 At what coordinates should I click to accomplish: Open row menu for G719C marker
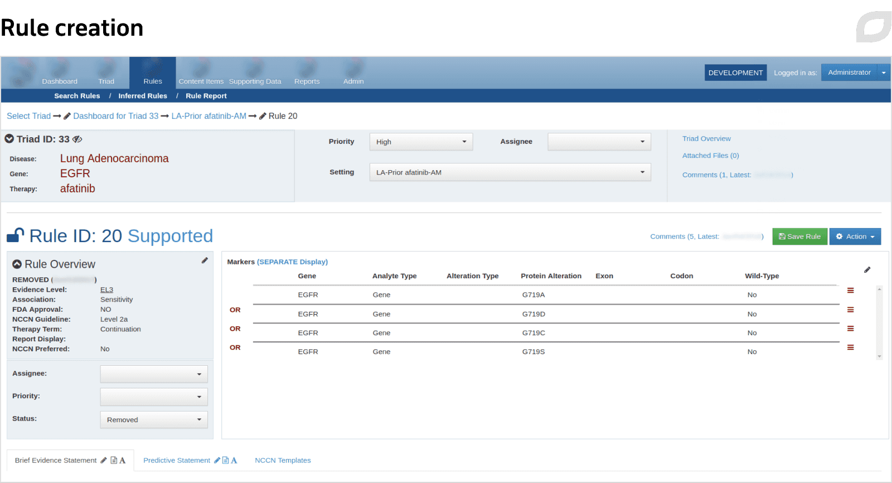coord(850,329)
